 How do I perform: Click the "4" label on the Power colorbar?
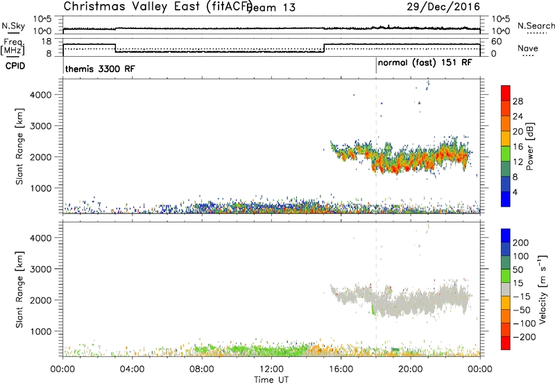click(x=515, y=192)
